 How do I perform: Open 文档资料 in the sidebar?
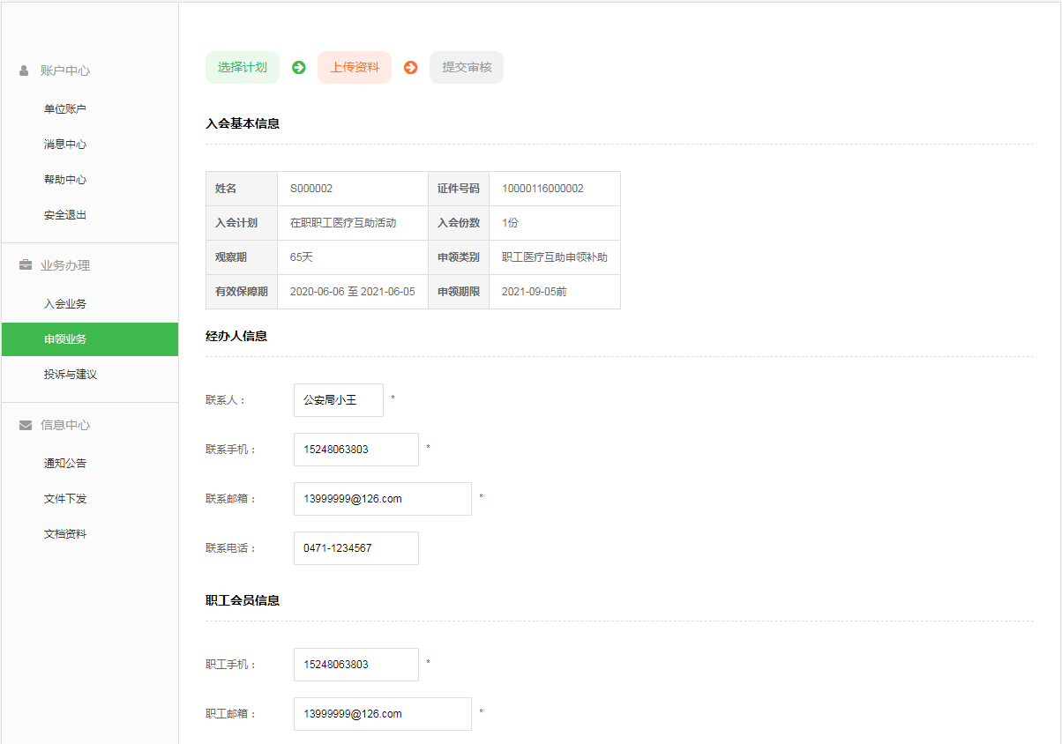[x=65, y=534]
